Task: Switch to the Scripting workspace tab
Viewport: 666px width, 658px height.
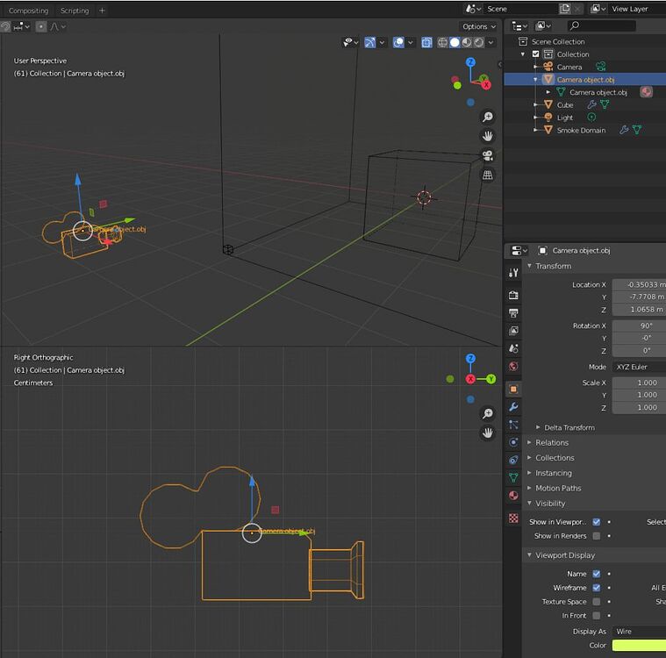Action: tap(75, 11)
